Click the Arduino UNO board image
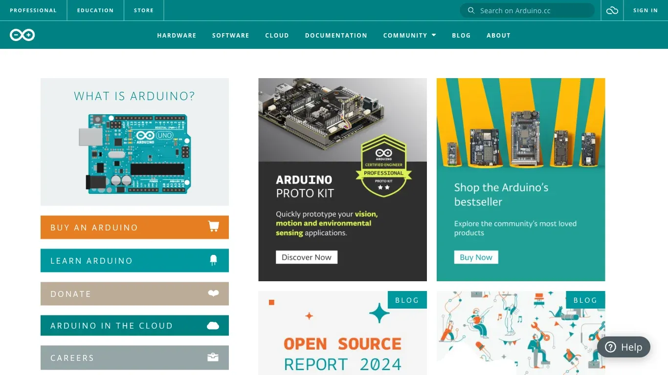The image size is (668, 375). (x=134, y=154)
